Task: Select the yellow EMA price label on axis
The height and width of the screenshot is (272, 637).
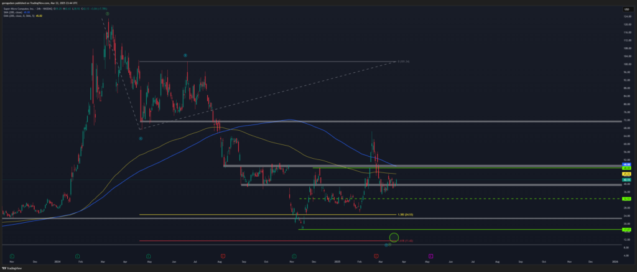Action: (x=627, y=174)
